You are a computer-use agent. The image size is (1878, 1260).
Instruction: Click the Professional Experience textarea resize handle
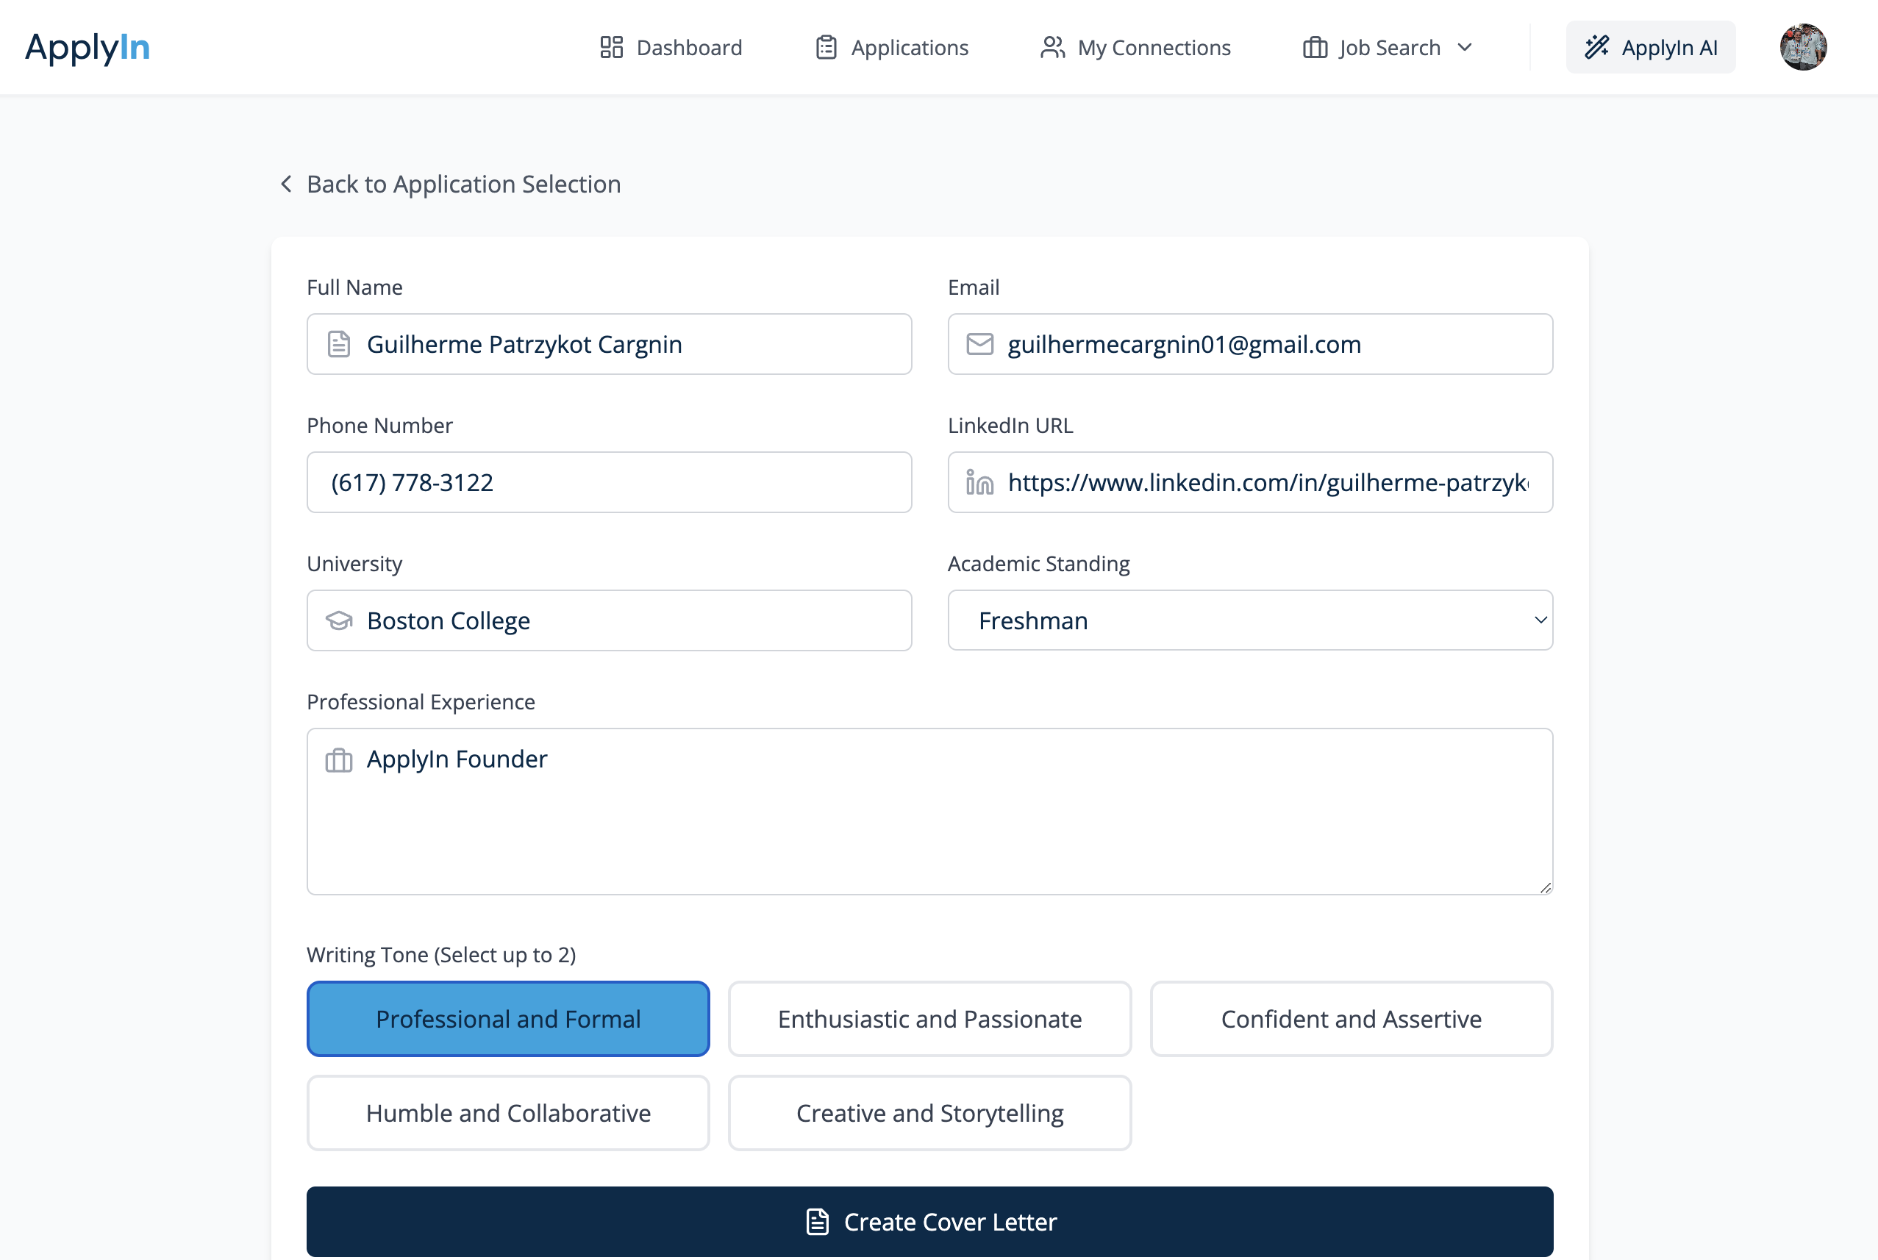coord(1546,887)
